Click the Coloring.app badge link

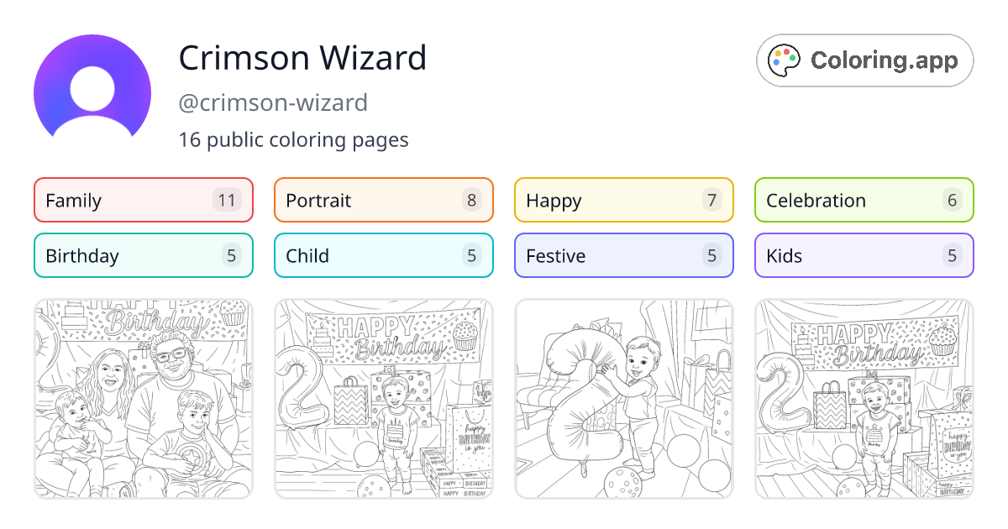(x=864, y=60)
